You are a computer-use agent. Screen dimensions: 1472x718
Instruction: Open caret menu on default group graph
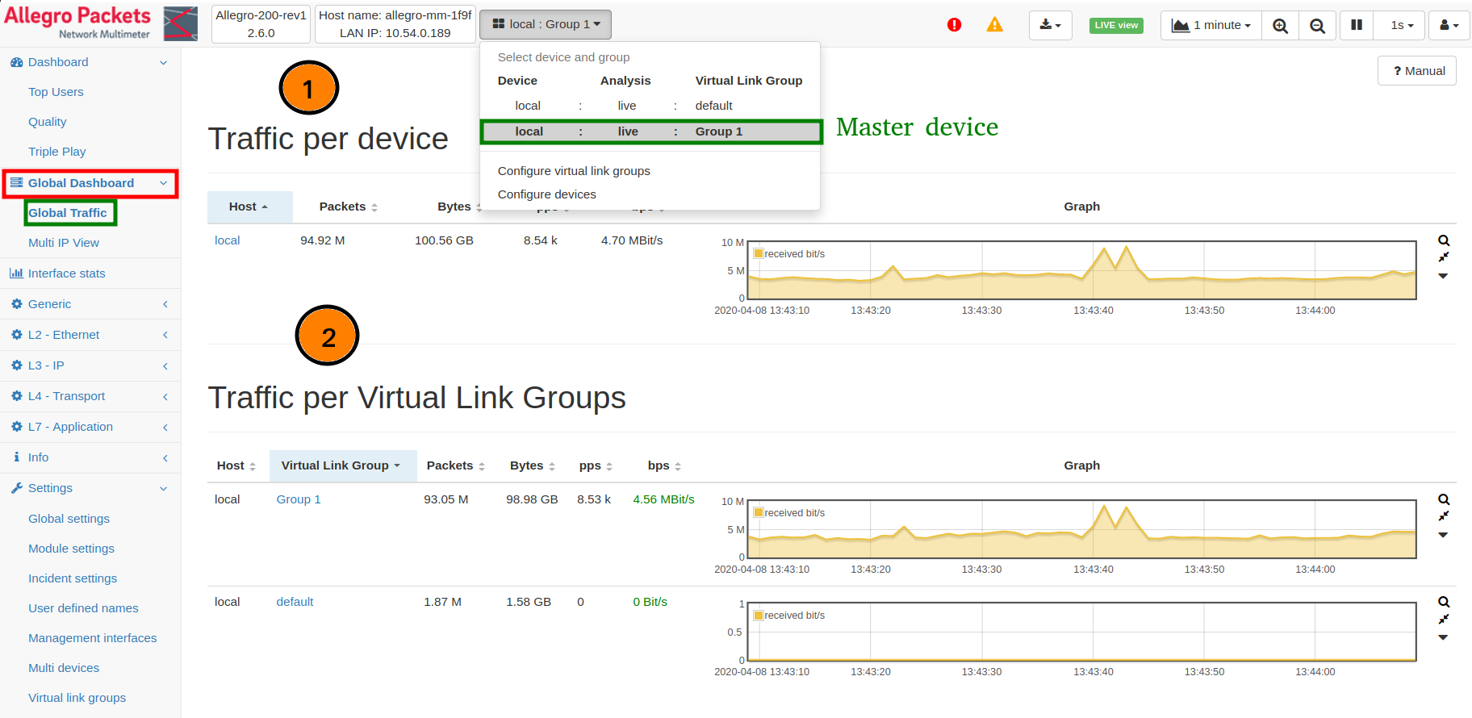(x=1444, y=637)
